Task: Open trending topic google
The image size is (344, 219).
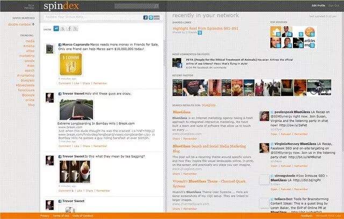Action: [30, 61]
